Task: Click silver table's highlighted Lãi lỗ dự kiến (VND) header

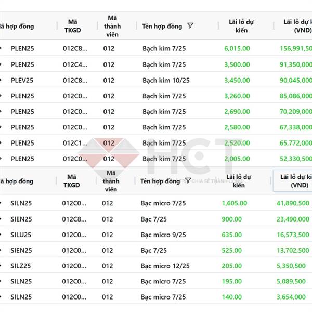Action: click(x=292, y=181)
